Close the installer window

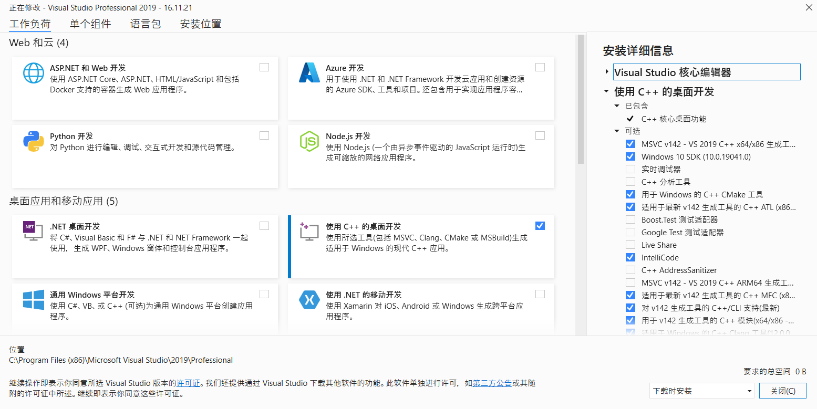(808, 7)
